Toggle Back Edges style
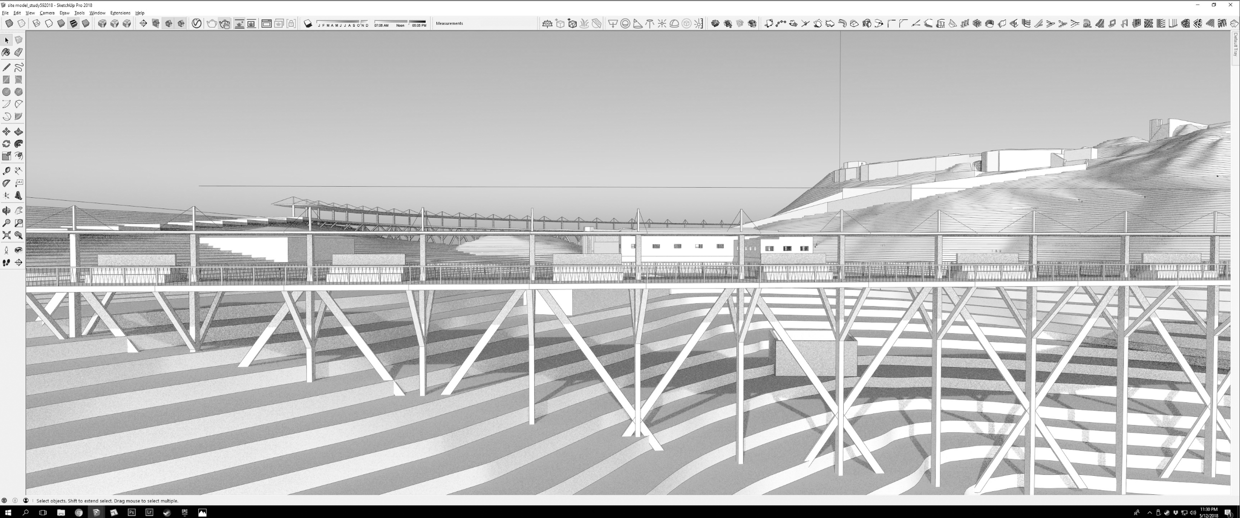 coord(21,23)
